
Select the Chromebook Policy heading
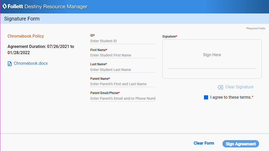[x=25, y=36]
